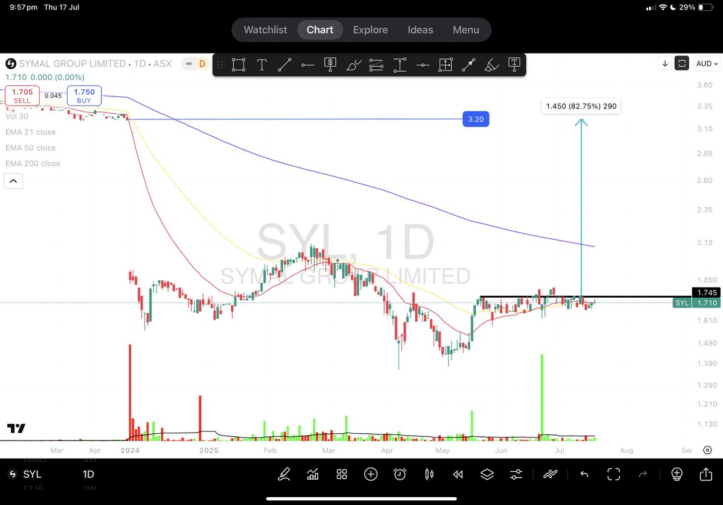Screen dimensions: 723x505
Task: Select the Price Range measure tool
Action: click(400, 65)
